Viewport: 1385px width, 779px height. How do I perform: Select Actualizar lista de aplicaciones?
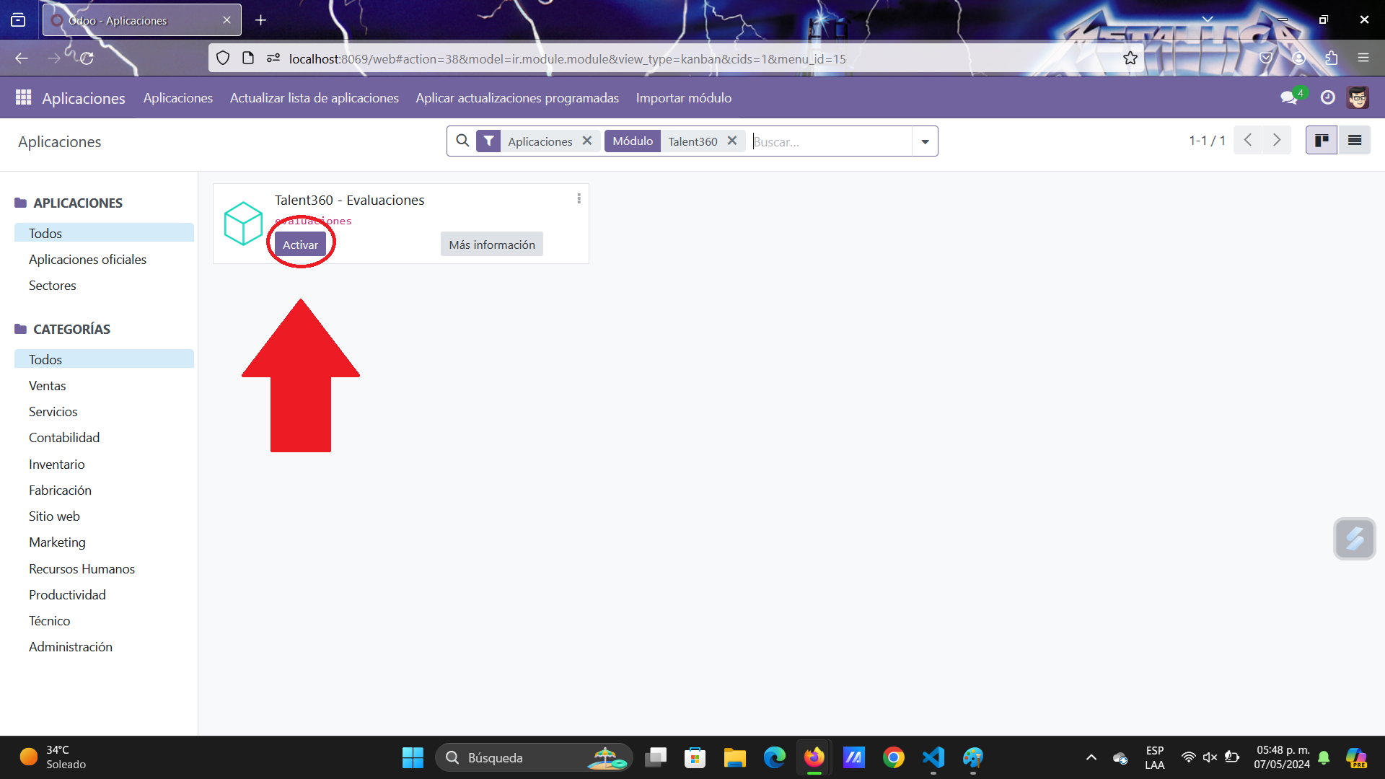(315, 97)
